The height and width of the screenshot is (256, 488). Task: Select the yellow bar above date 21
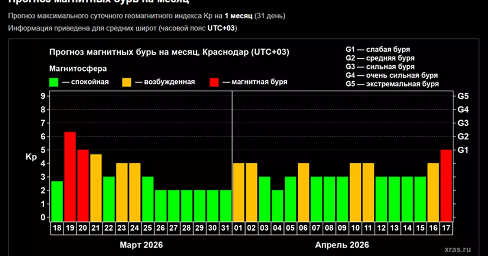(x=96, y=187)
